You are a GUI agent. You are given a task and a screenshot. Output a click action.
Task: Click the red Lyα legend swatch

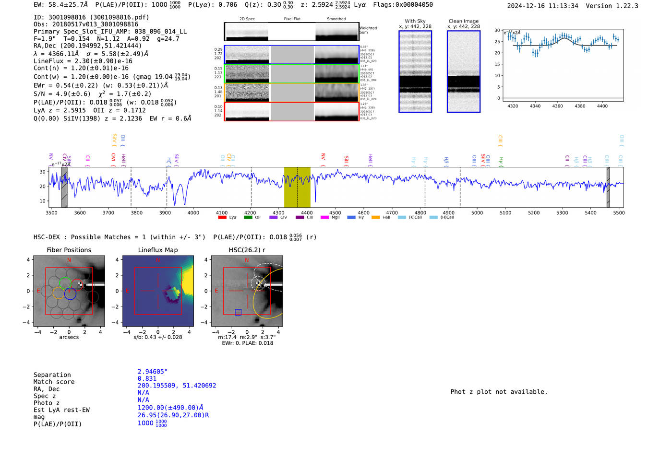coord(222,217)
